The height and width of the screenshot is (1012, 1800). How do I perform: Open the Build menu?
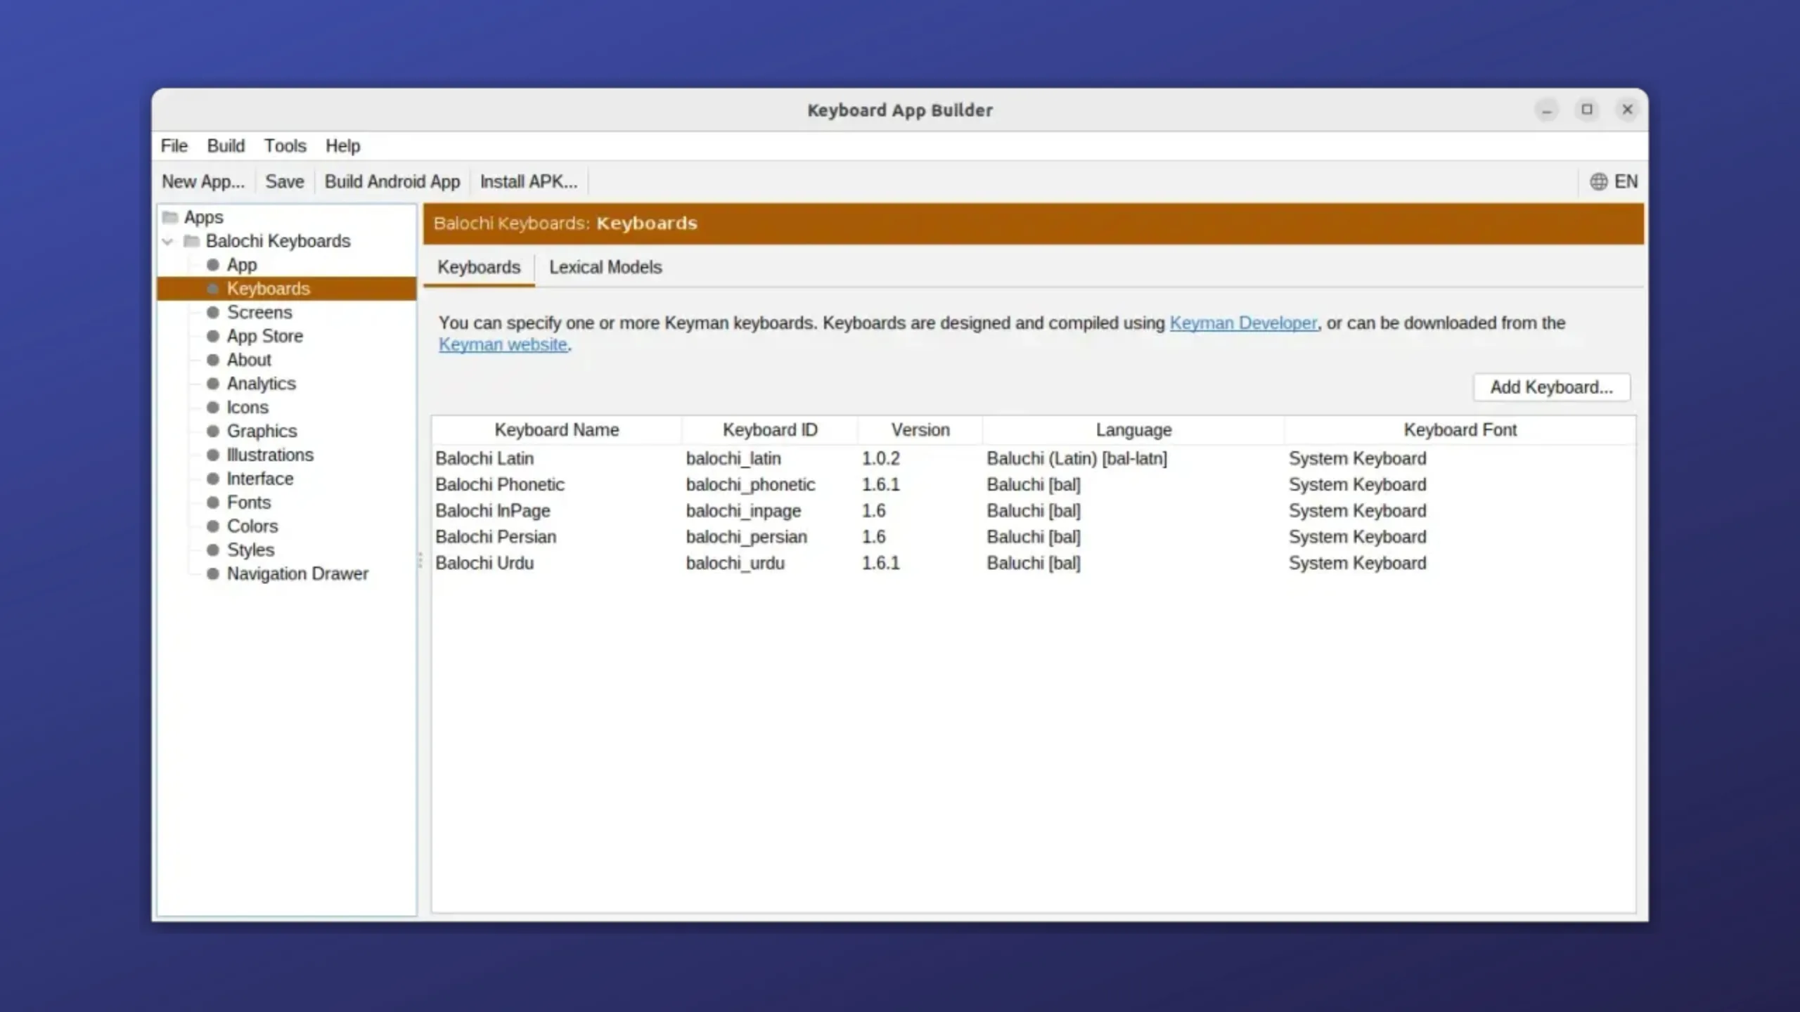[x=226, y=145]
